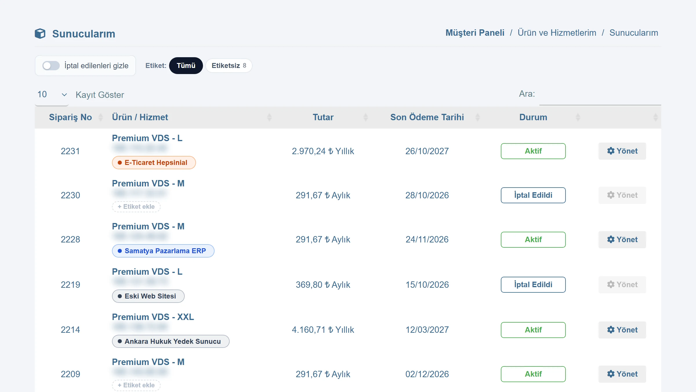
Task: Click Aktif status of order 2214
Action: click(x=533, y=330)
